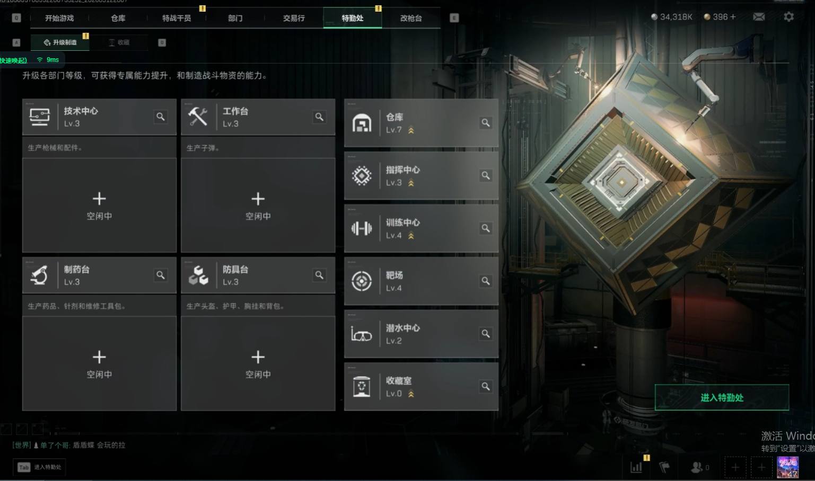Viewport: 815px width, 481px height.
Task: Click the player avatar thumbnail
Action: coord(788,467)
